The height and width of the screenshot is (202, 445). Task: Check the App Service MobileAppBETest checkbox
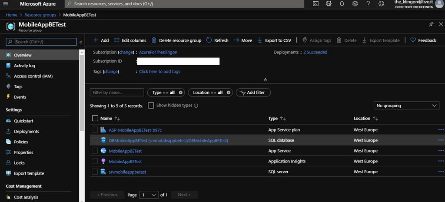click(x=95, y=151)
